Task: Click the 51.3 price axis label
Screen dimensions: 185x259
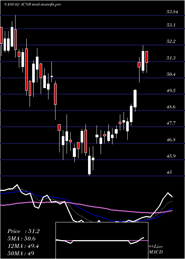Action: (x=171, y=58)
